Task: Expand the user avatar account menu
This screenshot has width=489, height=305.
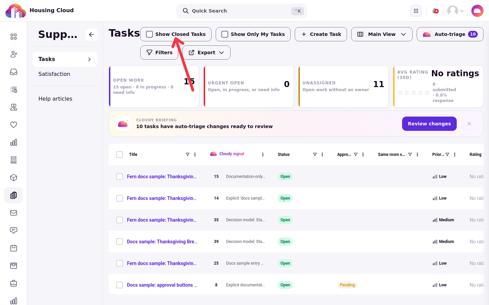Action: point(455,11)
